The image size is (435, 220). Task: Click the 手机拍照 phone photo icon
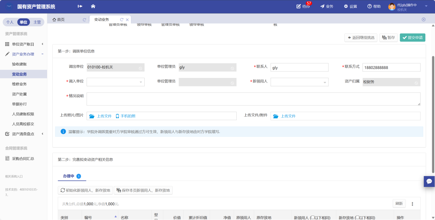117,116
